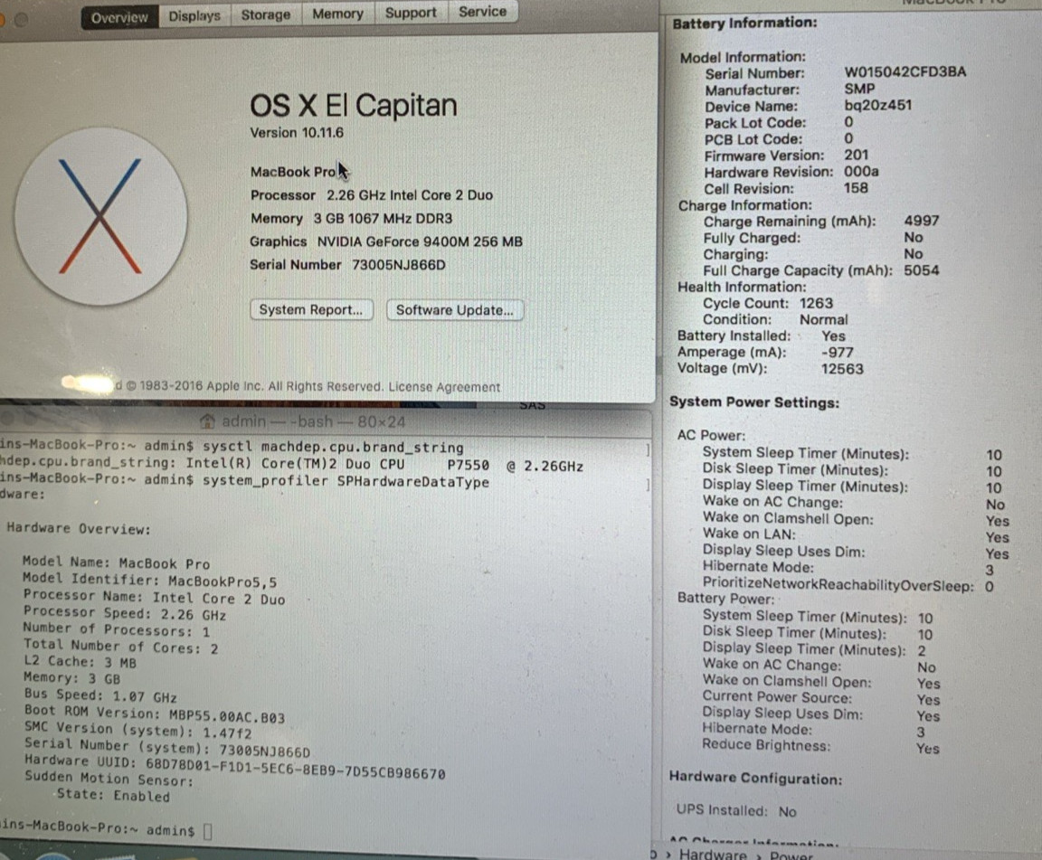Click the OS X El Capitan logo
1042x860 pixels.
click(101, 216)
